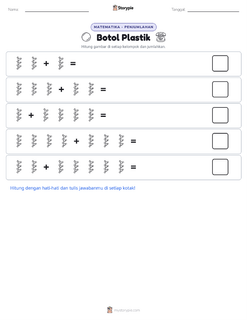247x320 pixels.
Task: Click the circle icon left of Botol Plastik
Action: [86, 37]
